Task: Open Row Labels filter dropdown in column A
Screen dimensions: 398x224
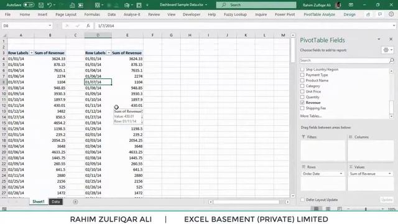Action: [x=32, y=53]
